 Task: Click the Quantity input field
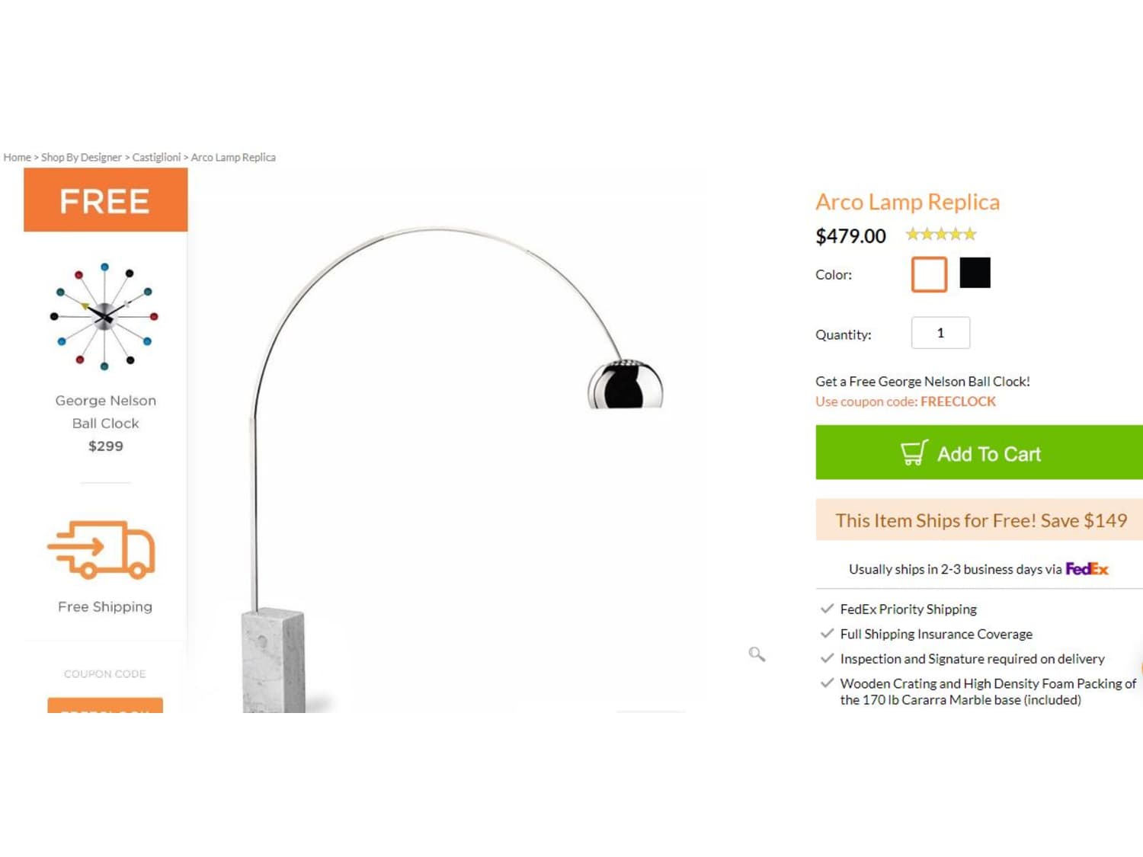(x=940, y=333)
